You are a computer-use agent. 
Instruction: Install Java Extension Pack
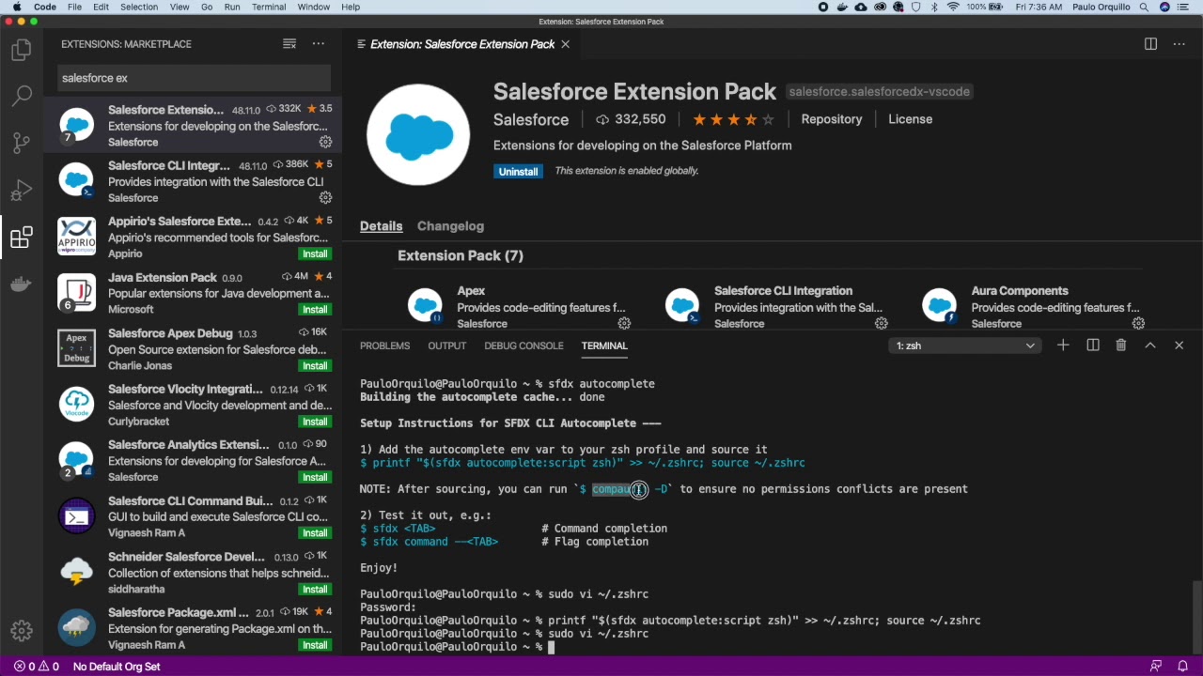[x=315, y=310]
